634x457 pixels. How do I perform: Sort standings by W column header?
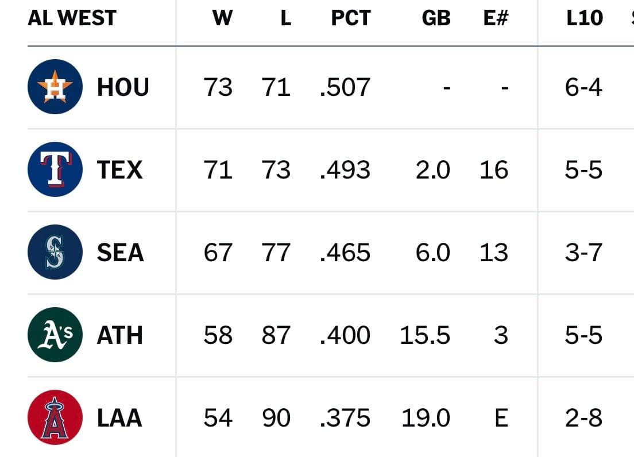[x=222, y=18]
